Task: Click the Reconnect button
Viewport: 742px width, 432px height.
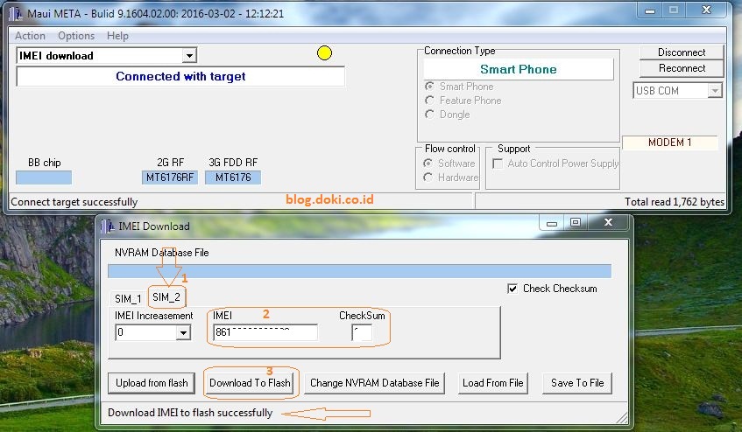Action: click(682, 68)
